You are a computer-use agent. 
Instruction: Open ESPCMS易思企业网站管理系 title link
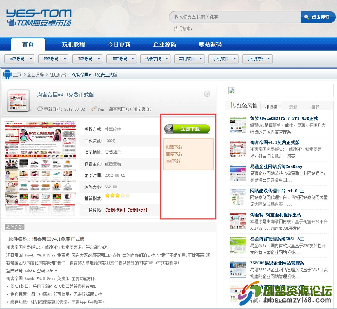pyautogui.click(x=277, y=263)
